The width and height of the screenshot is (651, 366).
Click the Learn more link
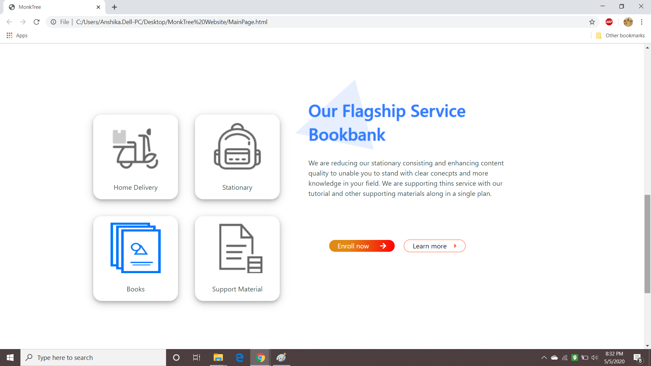point(434,246)
